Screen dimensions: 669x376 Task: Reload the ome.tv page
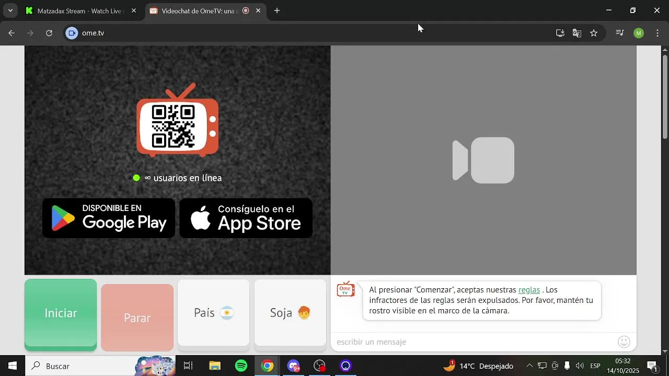click(49, 33)
